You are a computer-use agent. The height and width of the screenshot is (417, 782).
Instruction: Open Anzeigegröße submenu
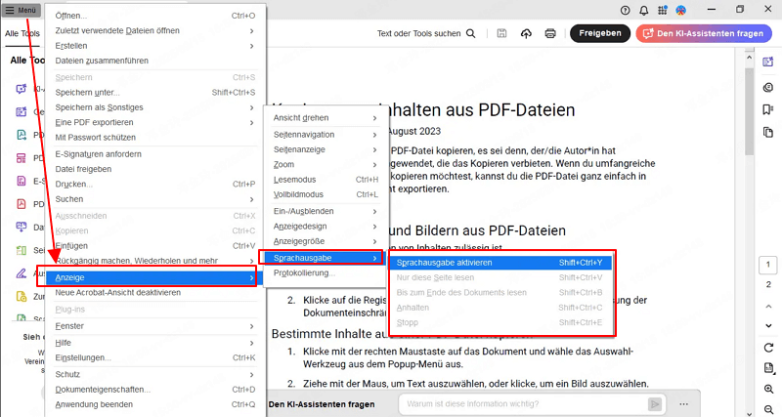coord(326,241)
